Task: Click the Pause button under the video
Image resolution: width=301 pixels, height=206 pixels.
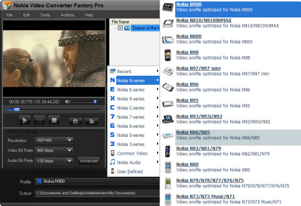Action: pos(39,120)
